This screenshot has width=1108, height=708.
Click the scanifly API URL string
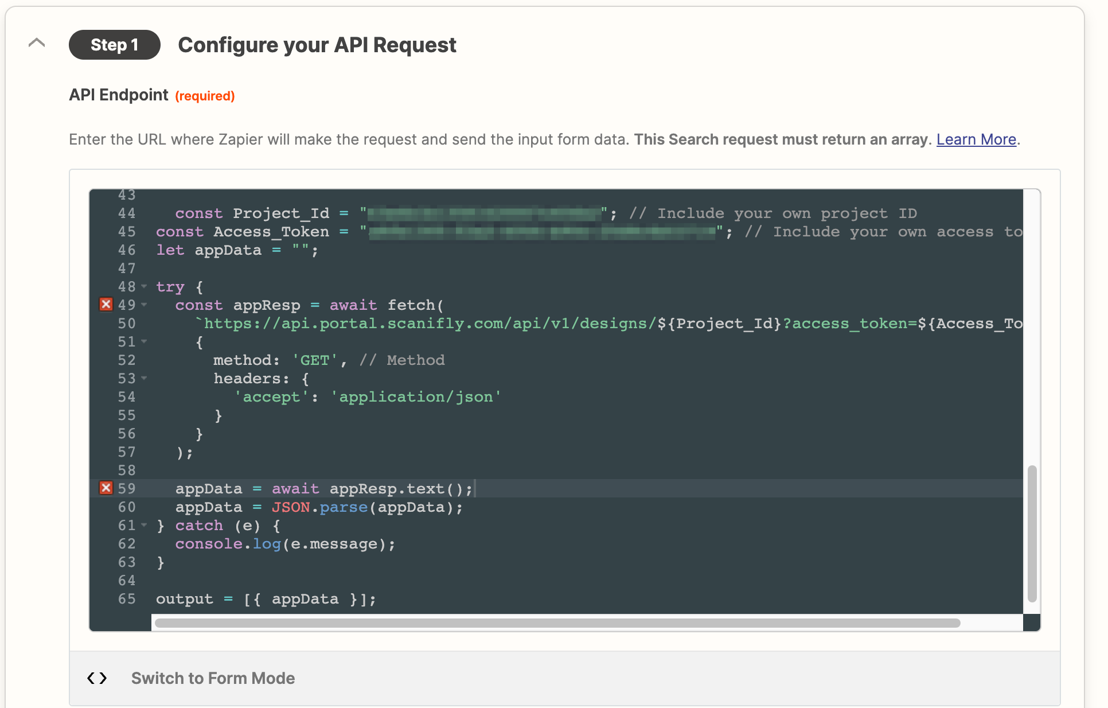pos(608,324)
